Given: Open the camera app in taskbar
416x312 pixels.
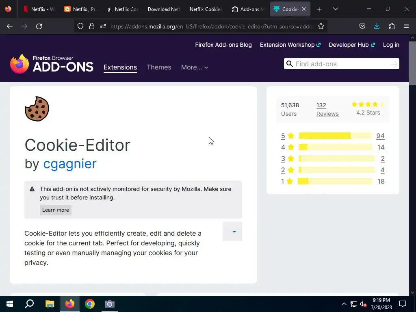Looking at the screenshot, I should (x=110, y=304).
